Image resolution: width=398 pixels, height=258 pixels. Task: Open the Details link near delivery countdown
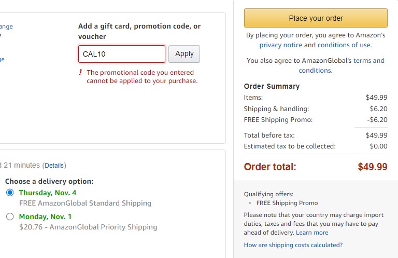coord(54,166)
